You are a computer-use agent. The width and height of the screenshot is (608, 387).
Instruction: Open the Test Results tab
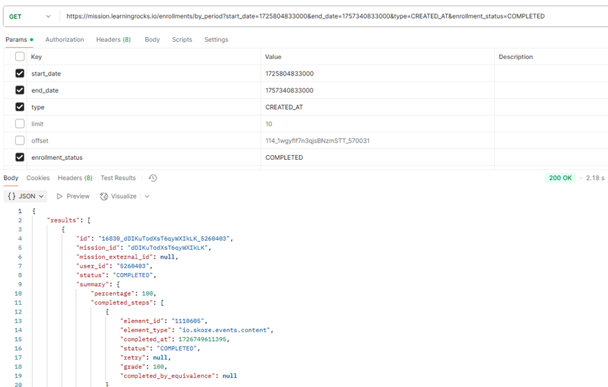tap(118, 178)
